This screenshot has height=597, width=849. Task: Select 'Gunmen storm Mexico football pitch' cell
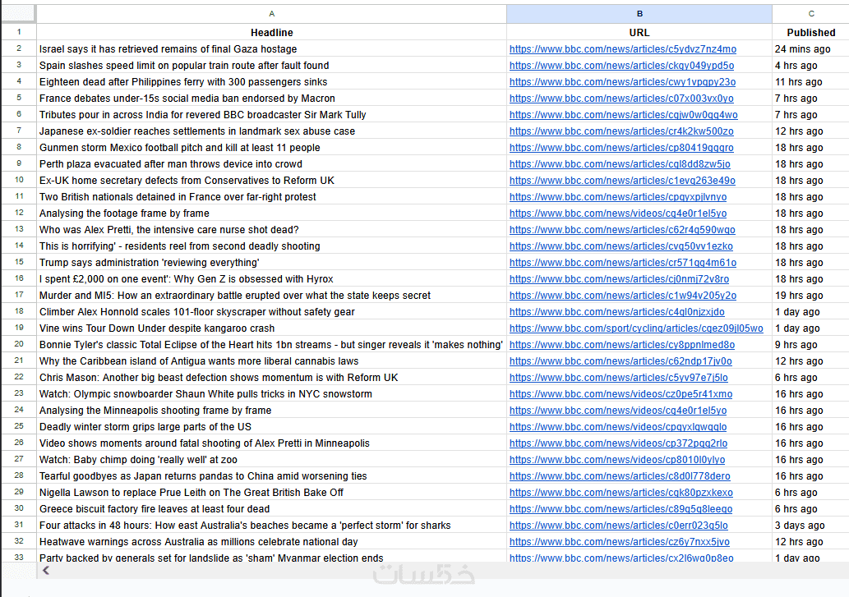click(271, 148)
